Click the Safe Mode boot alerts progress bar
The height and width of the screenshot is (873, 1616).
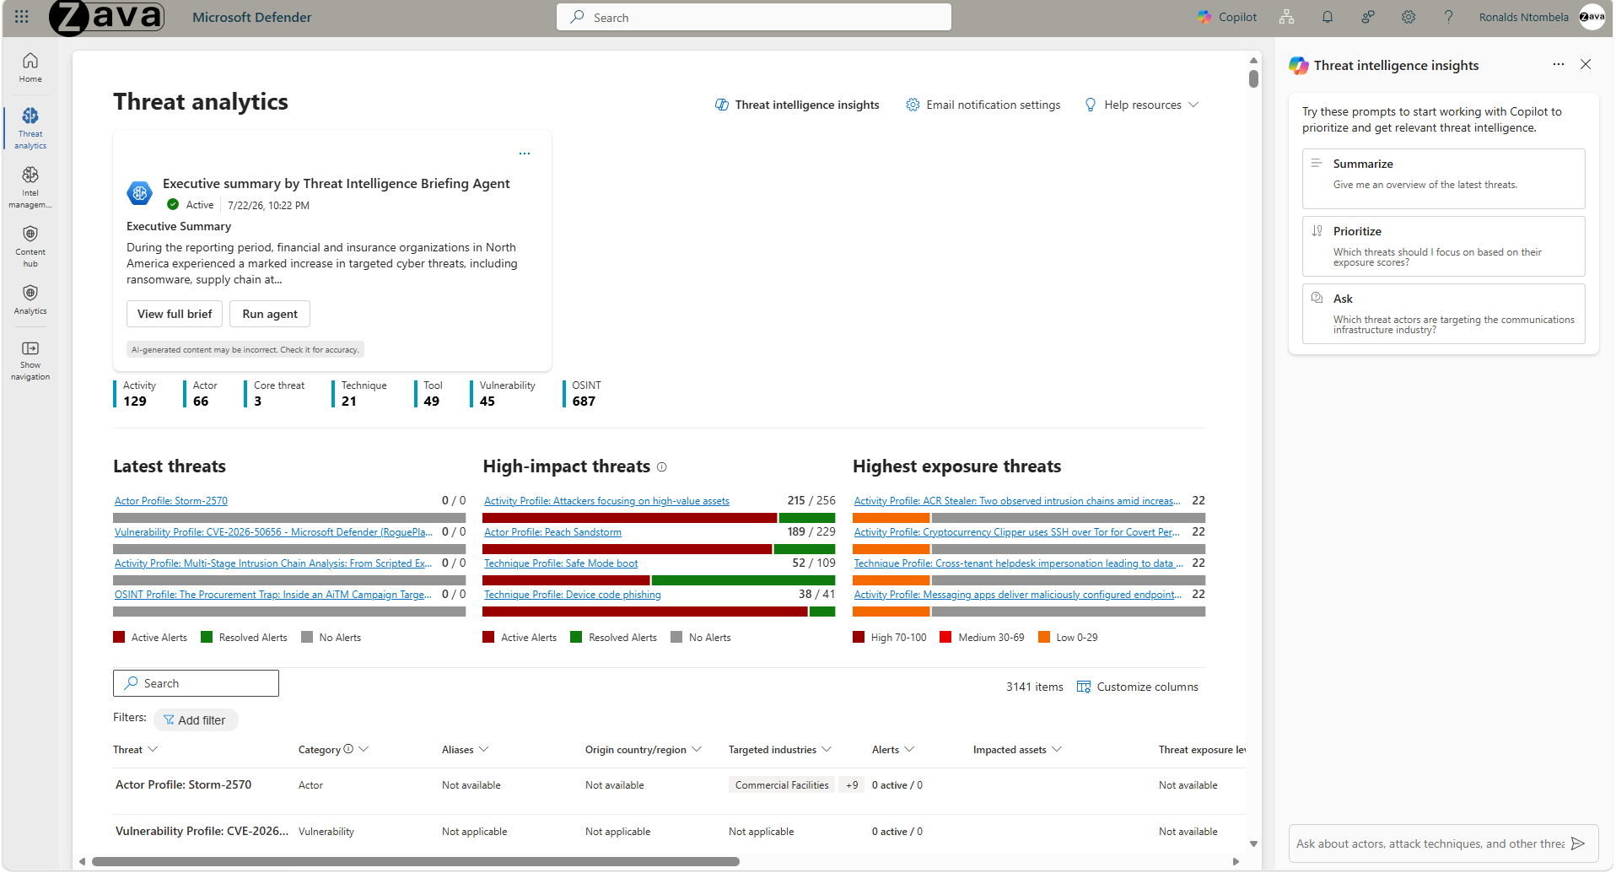pos(659,580)
